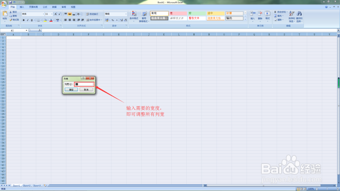Click the Fill (填充) icon

click(275, 16)
